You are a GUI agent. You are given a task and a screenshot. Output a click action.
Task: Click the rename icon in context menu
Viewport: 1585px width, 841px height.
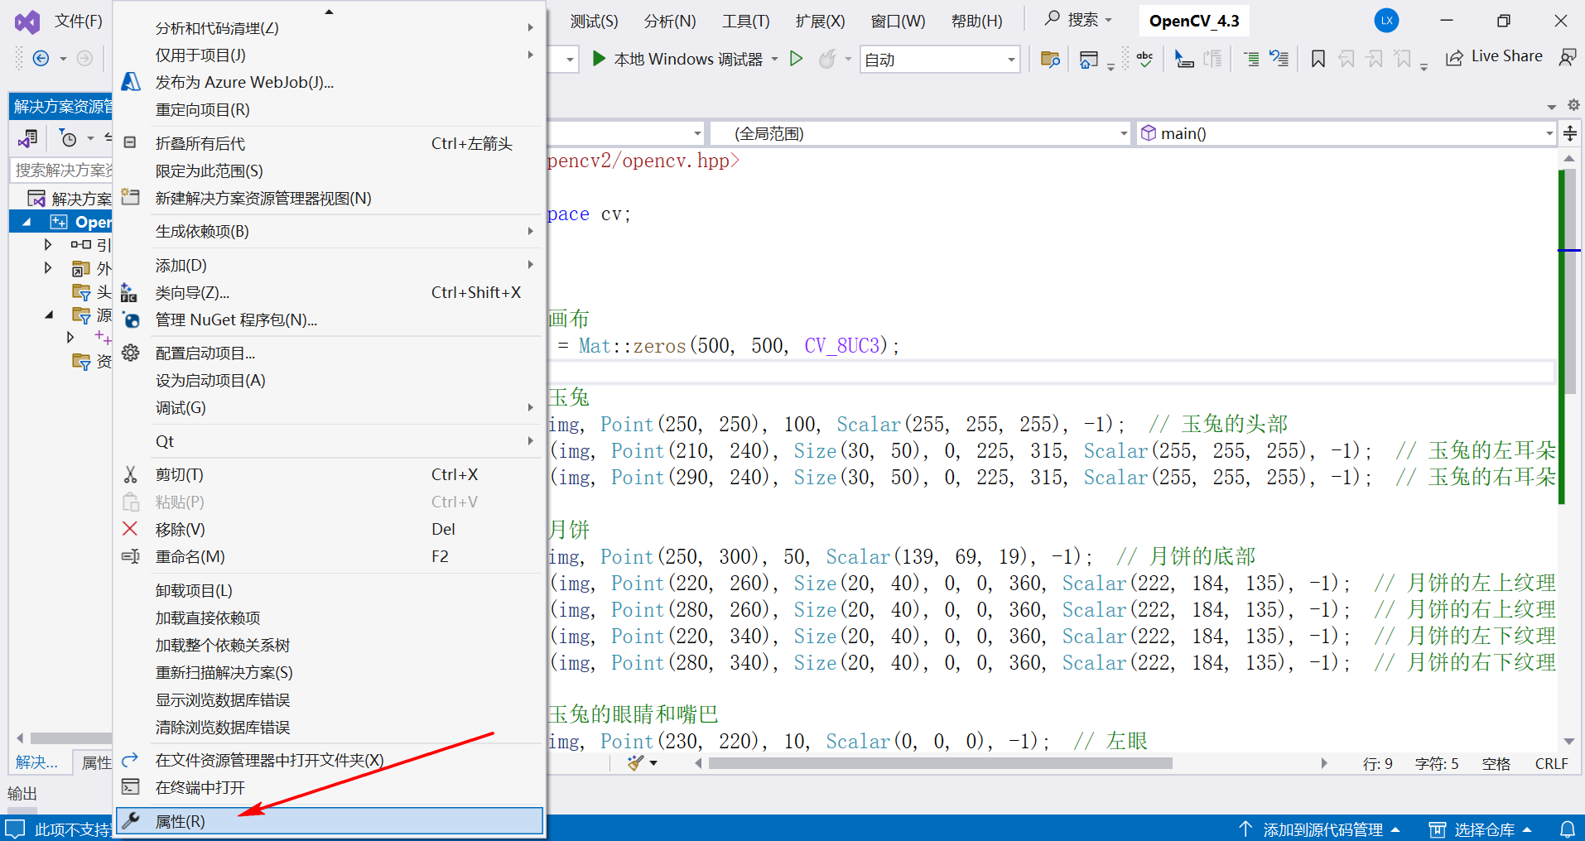(131, 556)
